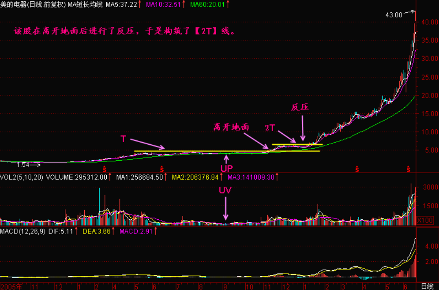
Task: Open the VOL2(5,10,20) indicator settings
Action: [20, 177]
